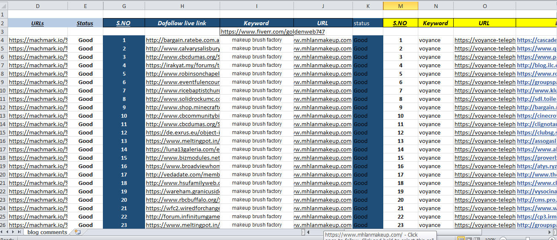This screenshot has height=240, width=557.
Task: Select column I header
Action: pos(257,6)
